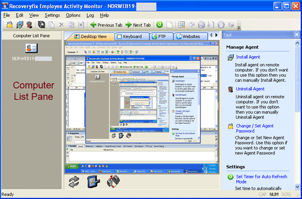
Task: Open Change / Set Agent Password link
Action: tap(255, 128)
